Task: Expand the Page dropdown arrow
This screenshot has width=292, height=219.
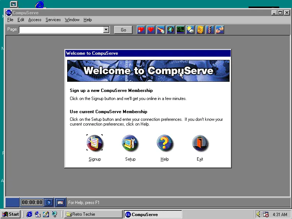Action: (x=106, y=30)
